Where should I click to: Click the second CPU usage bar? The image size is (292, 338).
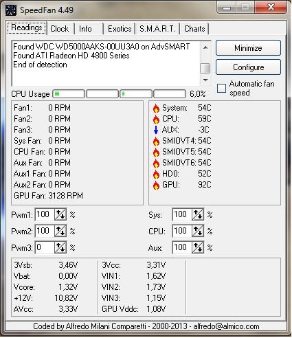tap(102, 94)
